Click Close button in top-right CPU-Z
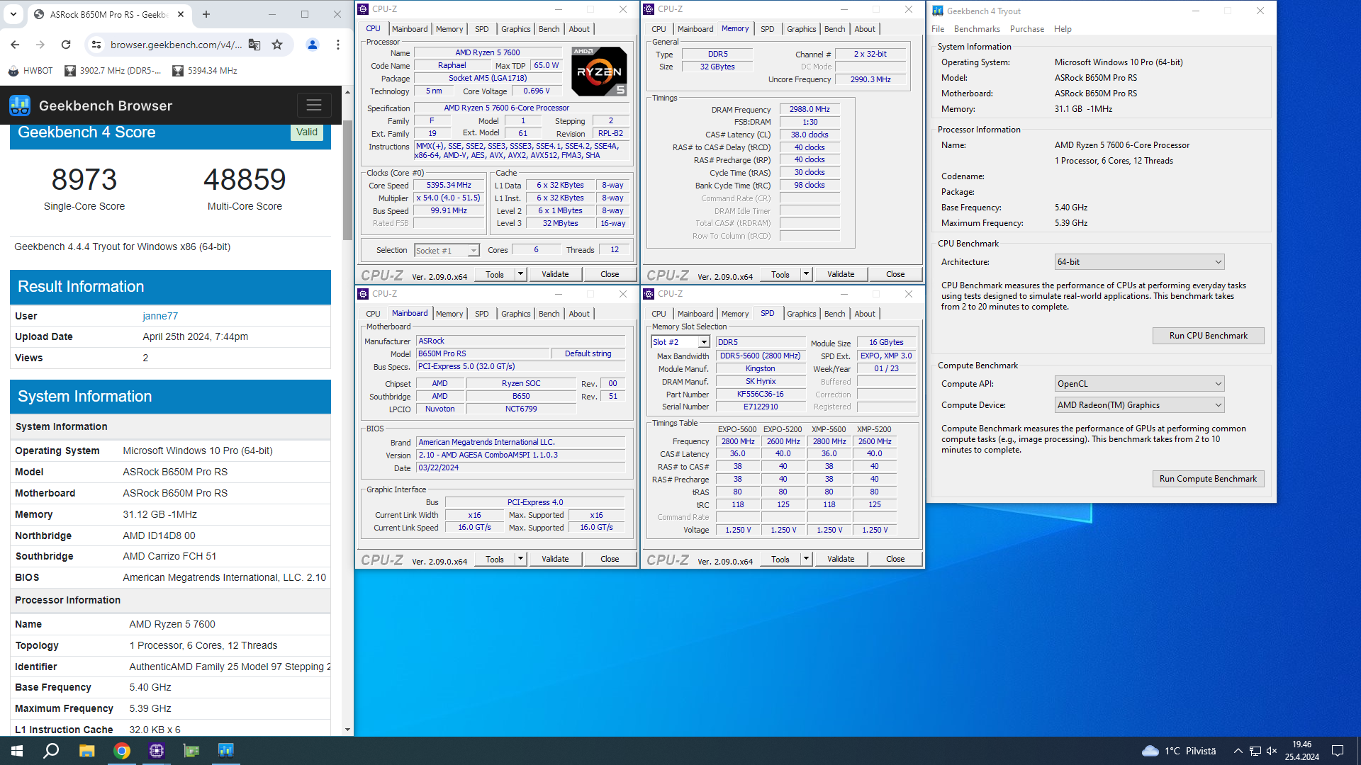1361x765 pixels. point(895,274)
